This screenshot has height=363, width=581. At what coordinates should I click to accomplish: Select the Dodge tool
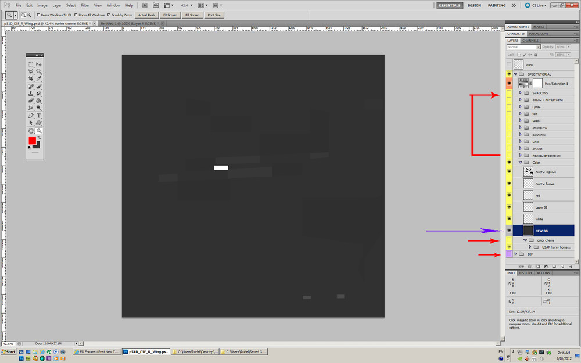coord(38,107)
